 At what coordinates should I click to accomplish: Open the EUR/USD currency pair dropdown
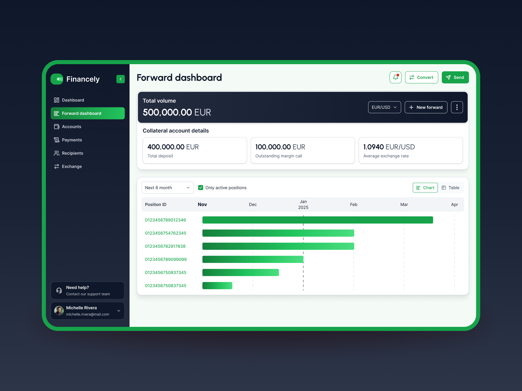(384, 107)
